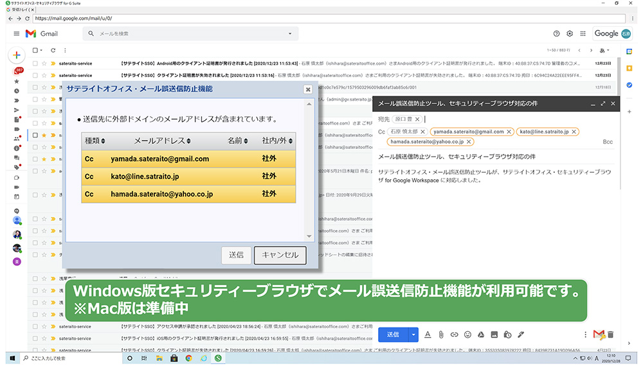Tick the select-all checkbox above mail list
Viewport: 643px width, 366px height.
[x=35, y=50]
